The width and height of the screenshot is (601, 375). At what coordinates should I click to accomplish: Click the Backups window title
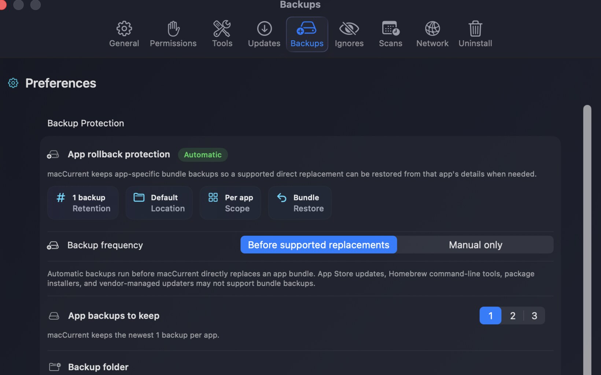click(x=300, y=4)
